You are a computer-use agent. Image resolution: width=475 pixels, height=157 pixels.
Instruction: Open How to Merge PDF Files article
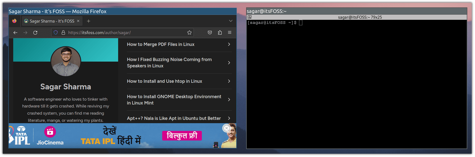pyautogui.click(x=161, y=44)
